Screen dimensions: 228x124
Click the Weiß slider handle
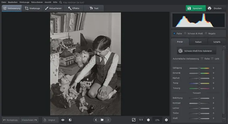(199, 119)
